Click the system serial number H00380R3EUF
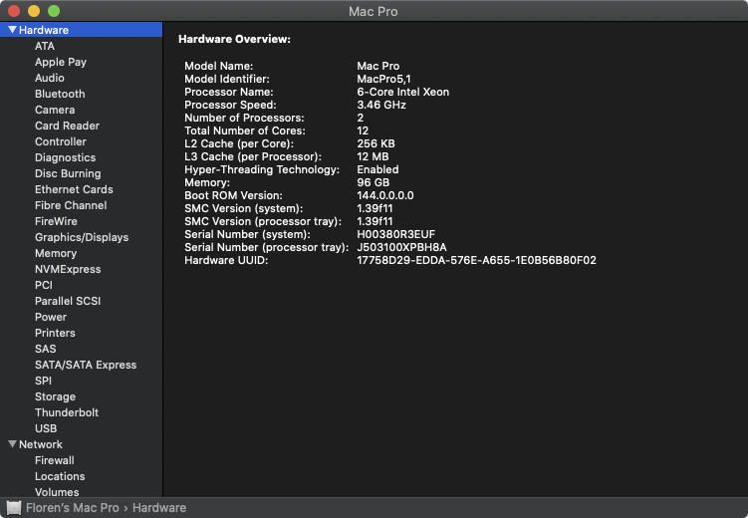This screenshot has height=518, width=748. pyautogui.click(x=396, y=234)
